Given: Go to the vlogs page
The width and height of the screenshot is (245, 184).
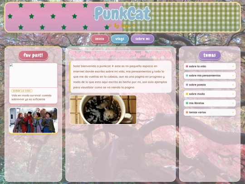Looking at the screenshot, I should 120,39.
